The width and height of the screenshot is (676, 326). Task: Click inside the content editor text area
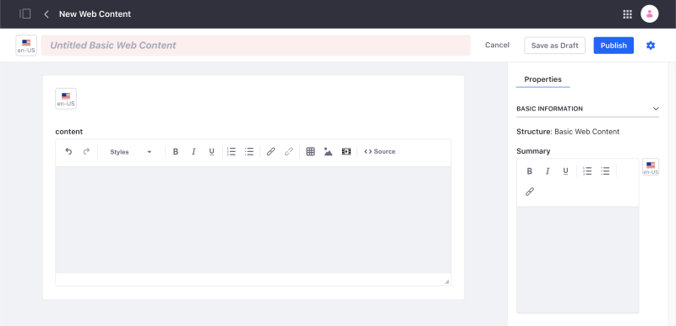tap(253, 220)
